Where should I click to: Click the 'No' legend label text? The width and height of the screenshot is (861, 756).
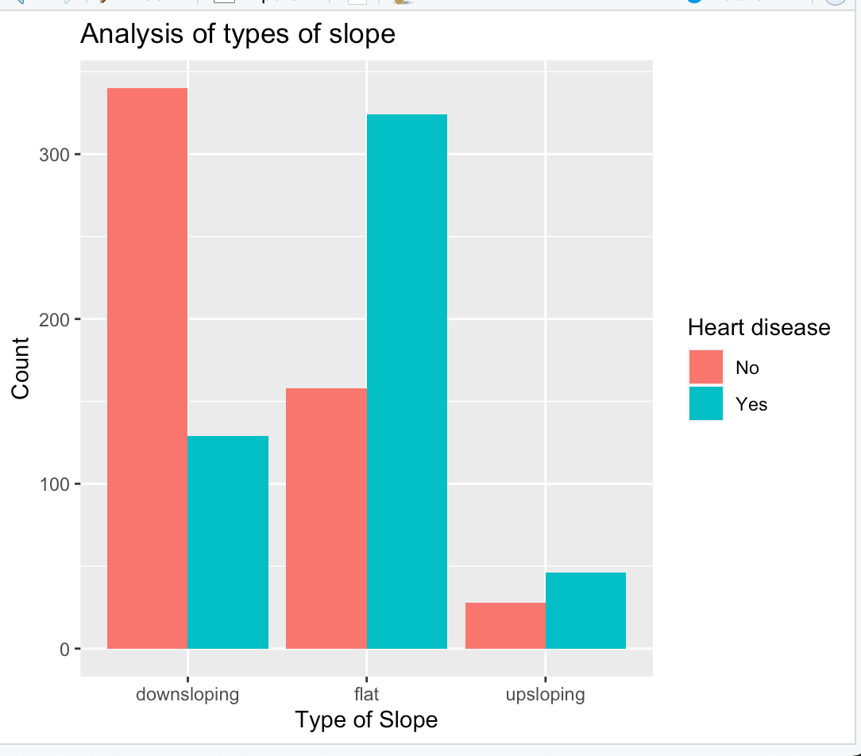(x=747, y=368)
